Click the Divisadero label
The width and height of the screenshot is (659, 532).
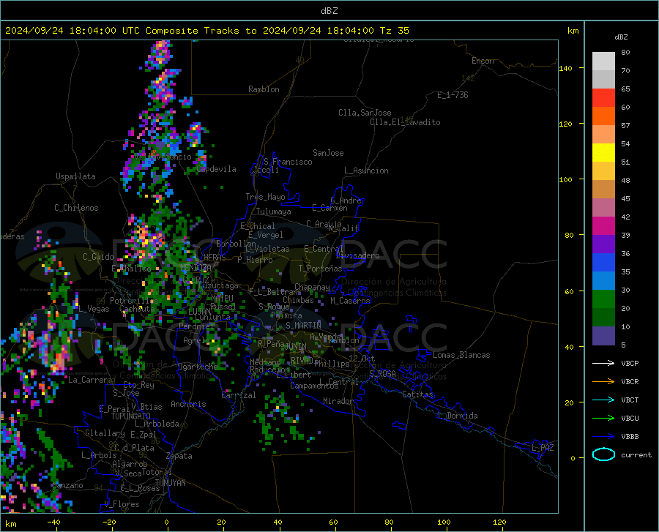357,255
